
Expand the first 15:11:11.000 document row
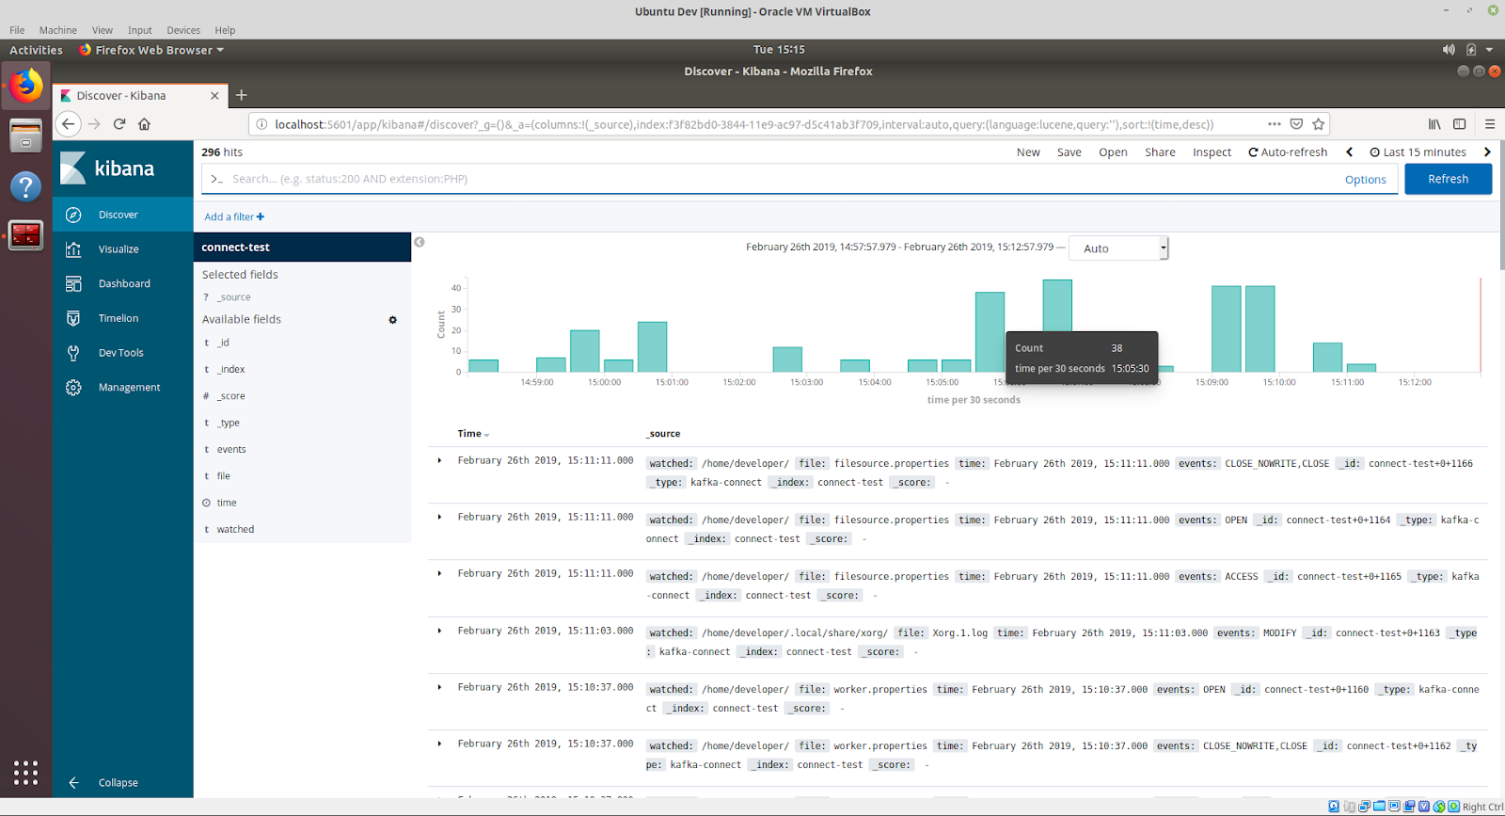click(x=439, y=461)
